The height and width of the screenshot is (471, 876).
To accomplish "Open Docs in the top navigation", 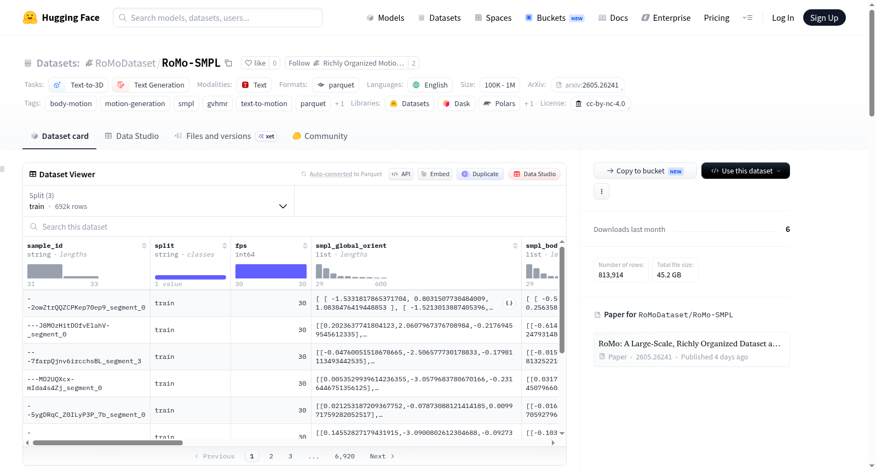I will tap(613, 18).
